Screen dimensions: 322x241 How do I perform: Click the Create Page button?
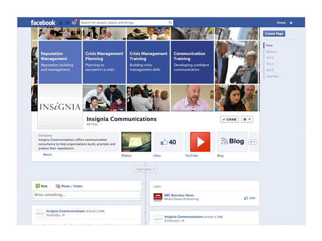tap(274, 34)
